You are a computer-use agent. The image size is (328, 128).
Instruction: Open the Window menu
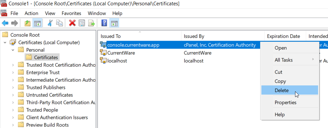click(x=97, y=13)
